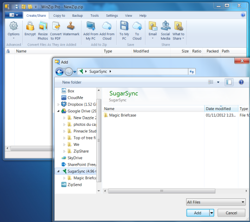The image size is (250, 222).
Task: Select Add From Cloud
Action: click(107, 30)
